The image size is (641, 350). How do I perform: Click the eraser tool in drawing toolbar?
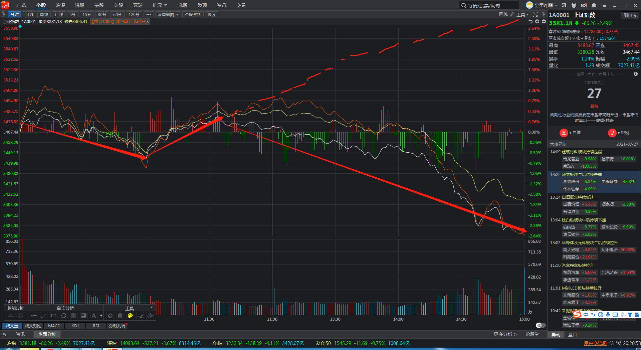[110, 316]
